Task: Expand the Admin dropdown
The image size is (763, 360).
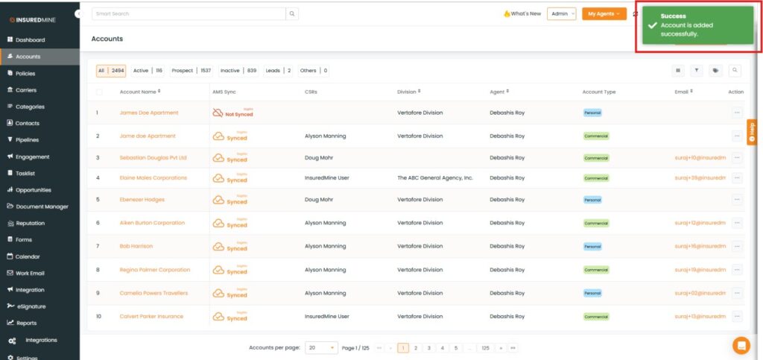Action: click(x=561, y=13)
